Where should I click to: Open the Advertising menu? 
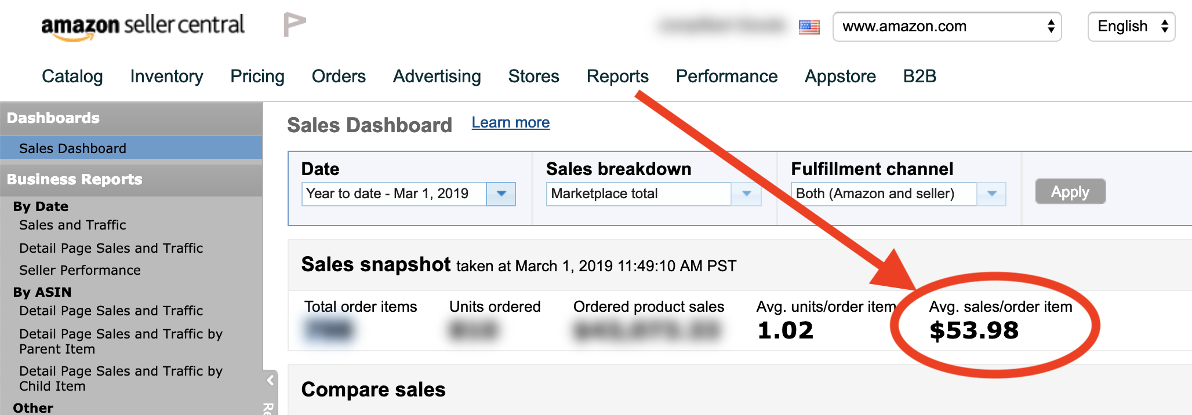437,77
